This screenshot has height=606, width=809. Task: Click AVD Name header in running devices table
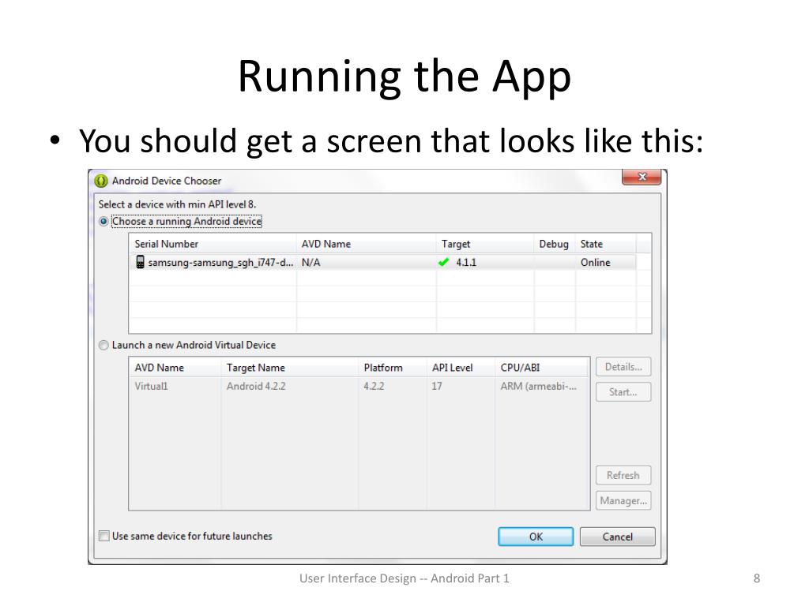pos(367,244)
